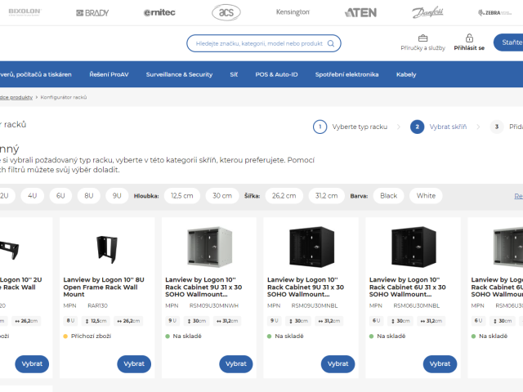The height and width of the screenshot is (392, 523).
Task: Open the Kabely menu
Action: click(406, 74)
